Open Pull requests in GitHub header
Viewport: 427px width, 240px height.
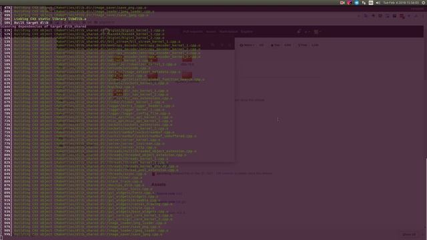click(x=193, y=31)
